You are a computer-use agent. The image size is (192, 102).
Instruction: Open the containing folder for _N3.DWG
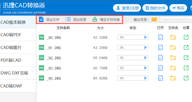173,68
